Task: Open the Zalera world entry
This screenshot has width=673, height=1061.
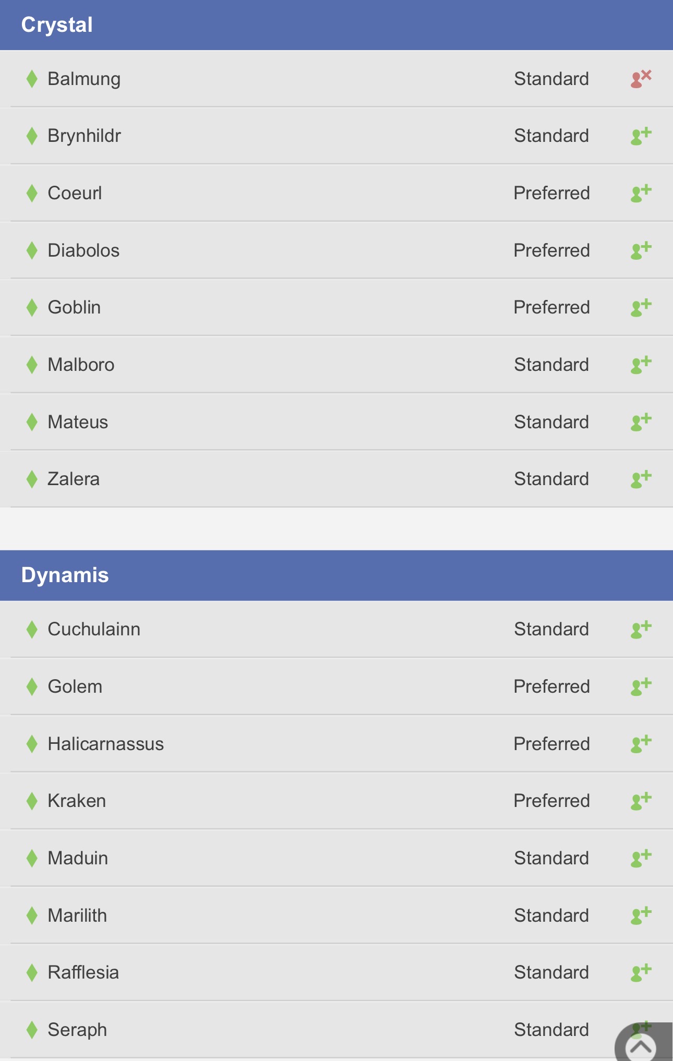Action: pyautogui.click(x=336, y=479)
